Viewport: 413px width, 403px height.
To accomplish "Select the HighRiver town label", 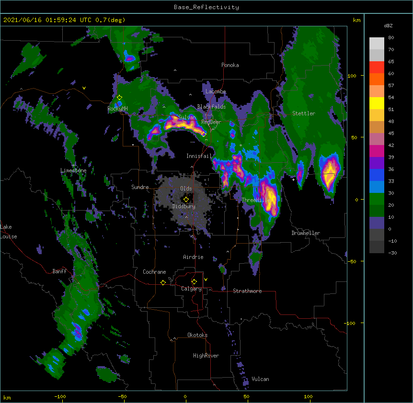I will pyautogui.click(x=206, y=356).
